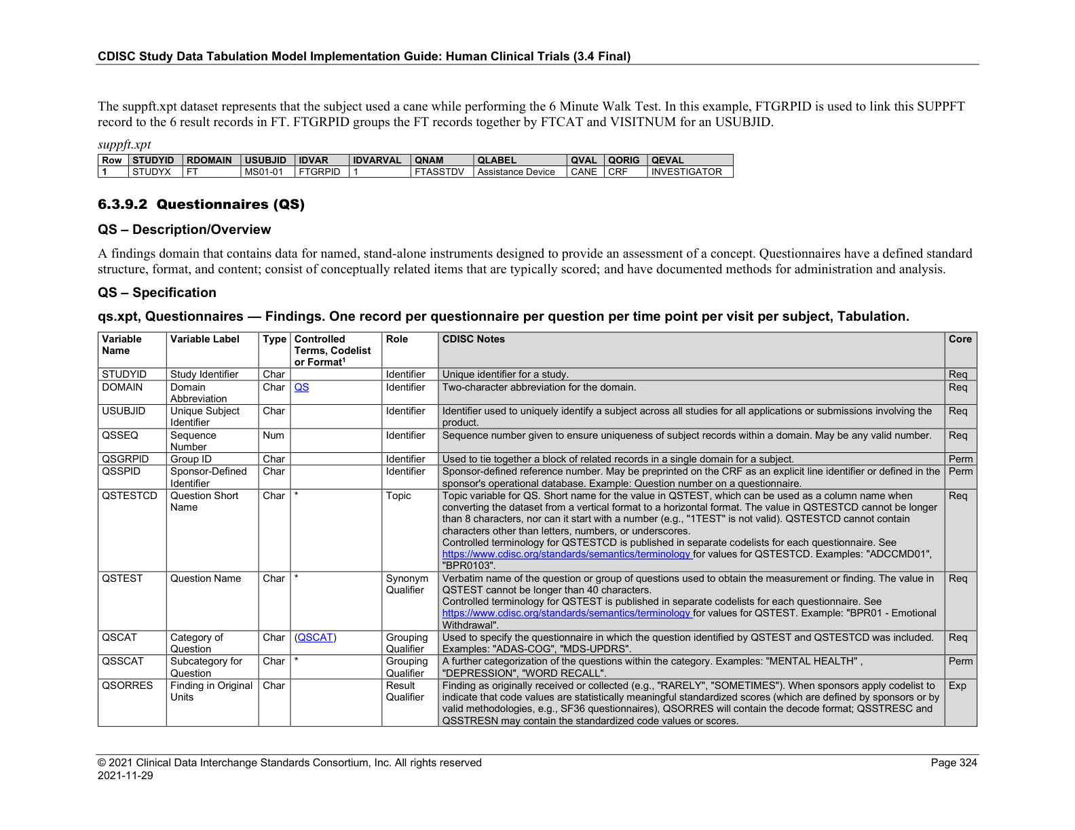The height and width of the screenshot is (830, 1075).
Task: Click the "QS – Description/Overview" heading
Action: 184,229
